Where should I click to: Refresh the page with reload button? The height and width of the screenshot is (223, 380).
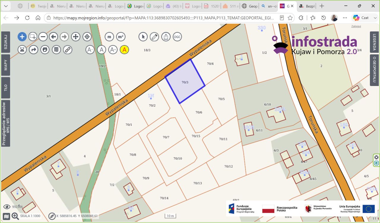[x=27, y=18]
